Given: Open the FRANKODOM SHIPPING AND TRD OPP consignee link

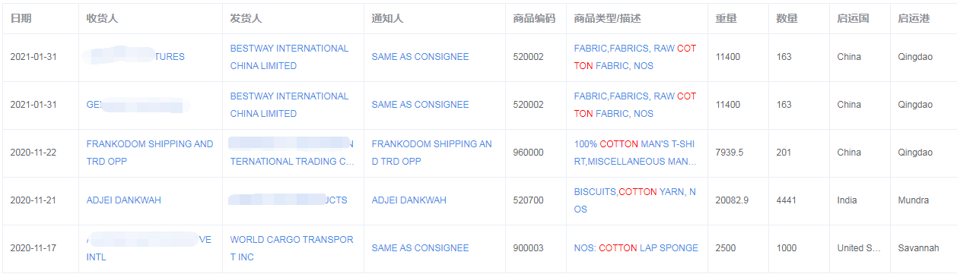Looking at the screenshot, I should (150, 153).
